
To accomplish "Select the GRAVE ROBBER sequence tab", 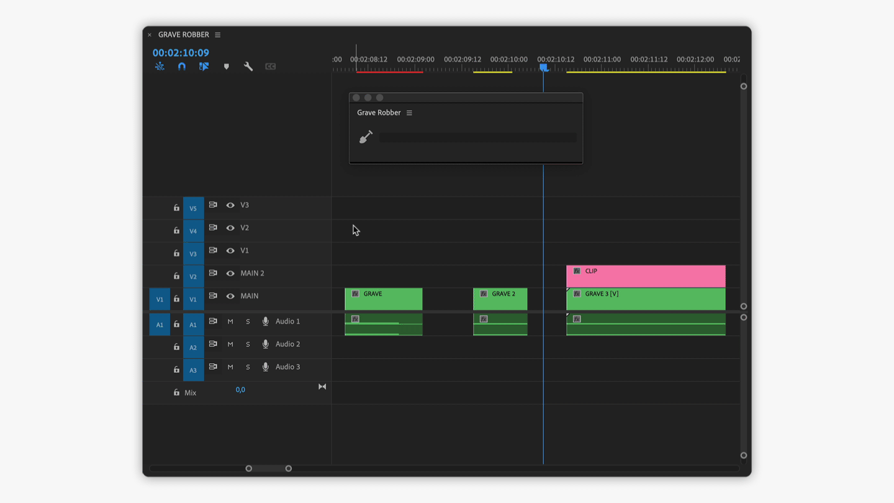I will point(184,35).
